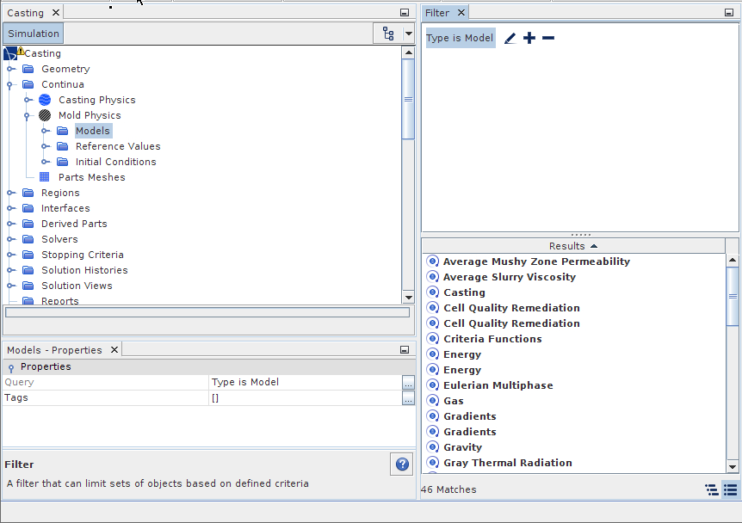Add a filter criterion with the plus icon
Image resolution: width=742 pixels, height=523 pixels.
(x=529, y=38)
